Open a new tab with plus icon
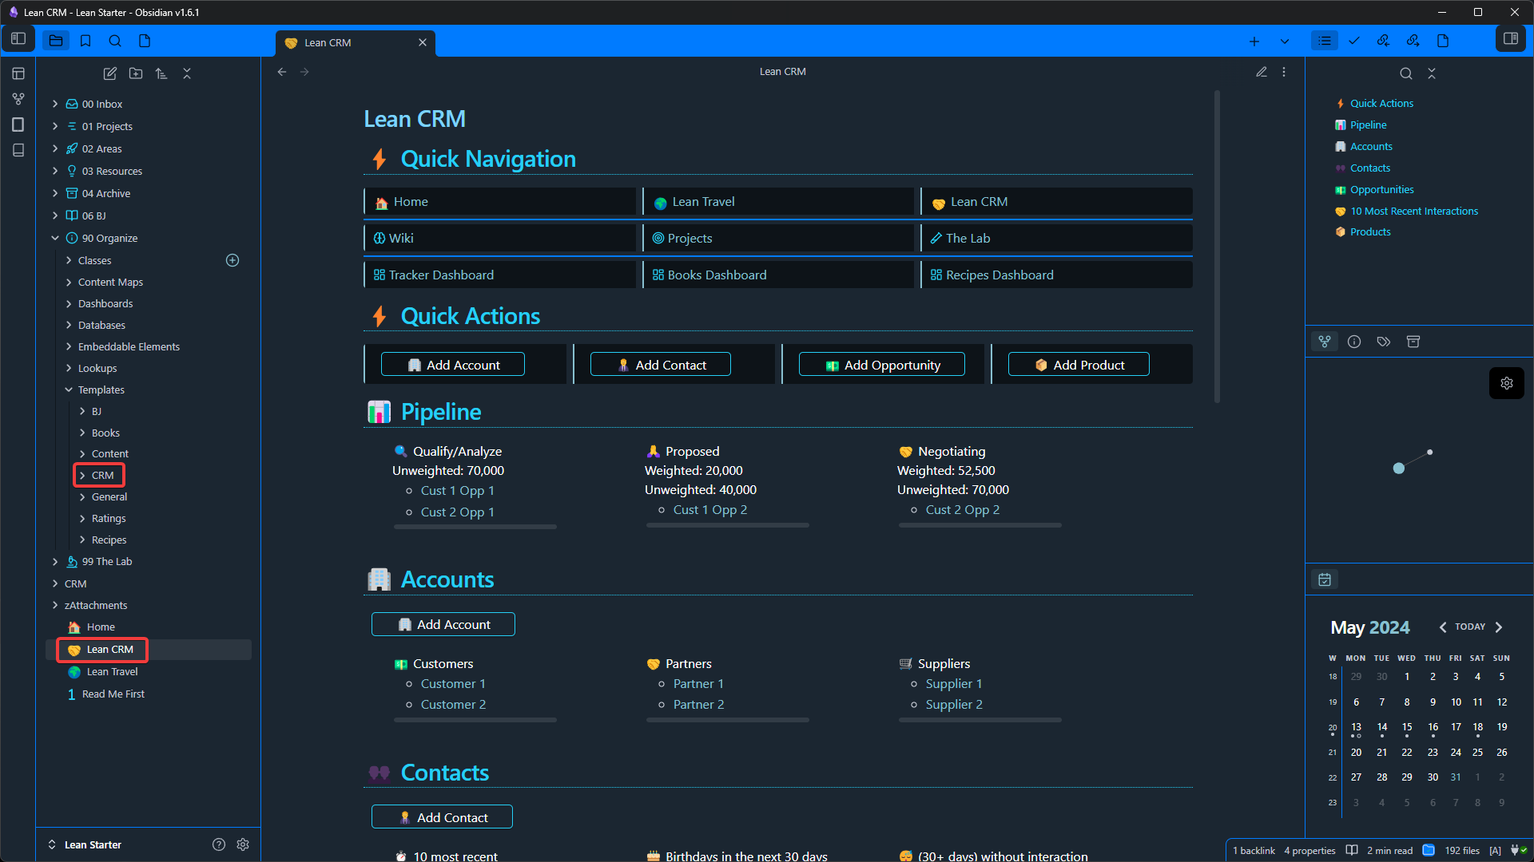Image resolution: width=1534 pixels, height=862 pixels. [1254, 42]
